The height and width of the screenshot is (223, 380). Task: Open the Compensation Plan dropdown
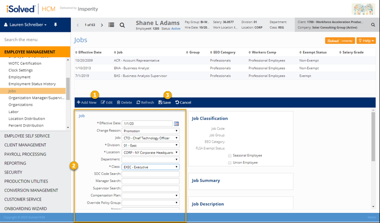tap(150, 196)
